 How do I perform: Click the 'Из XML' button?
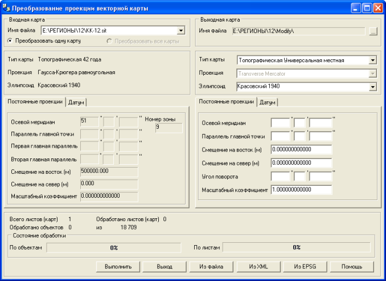[258, 266]
